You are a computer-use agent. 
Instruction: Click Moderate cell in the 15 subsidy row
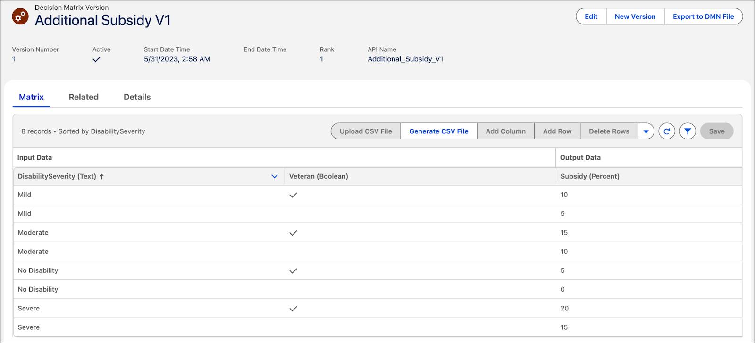tap(149, 233)
